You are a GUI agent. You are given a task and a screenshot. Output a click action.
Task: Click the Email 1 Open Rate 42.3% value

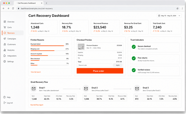pyautogui.click(x=46, y=99)
